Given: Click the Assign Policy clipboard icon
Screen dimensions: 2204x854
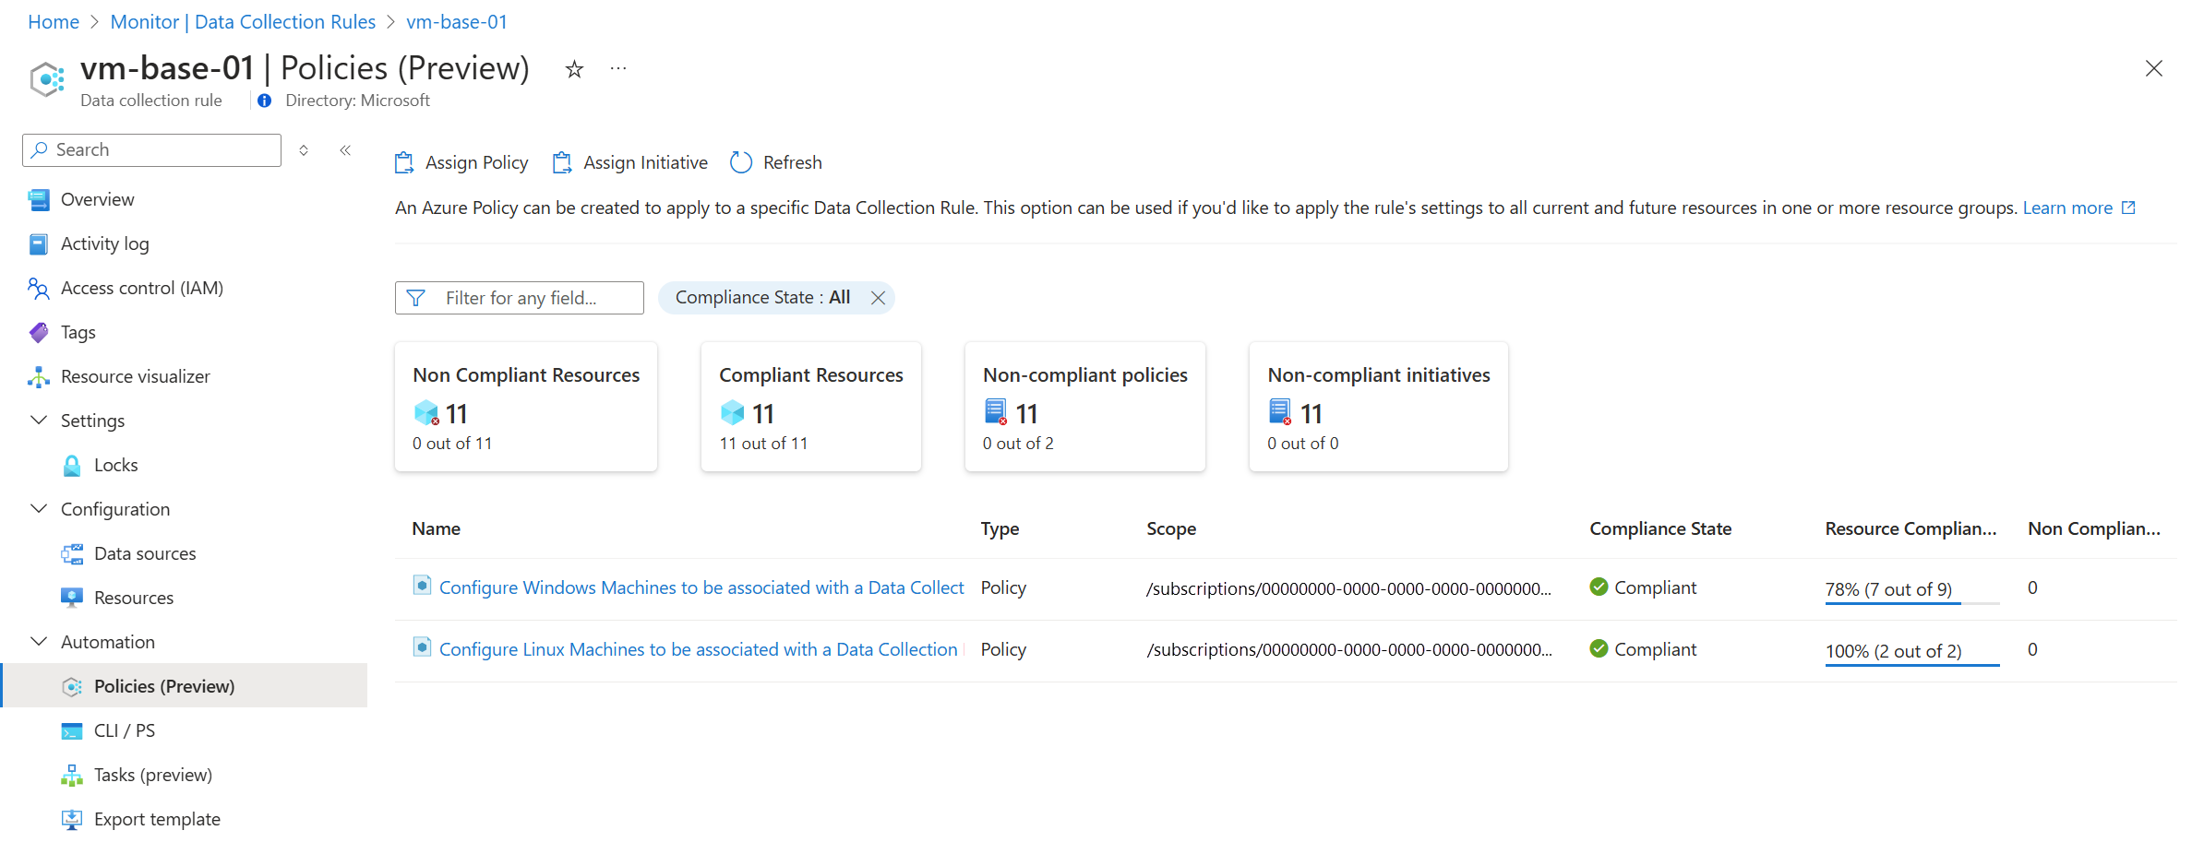Looking at the screenshot, I should [404, 163].
